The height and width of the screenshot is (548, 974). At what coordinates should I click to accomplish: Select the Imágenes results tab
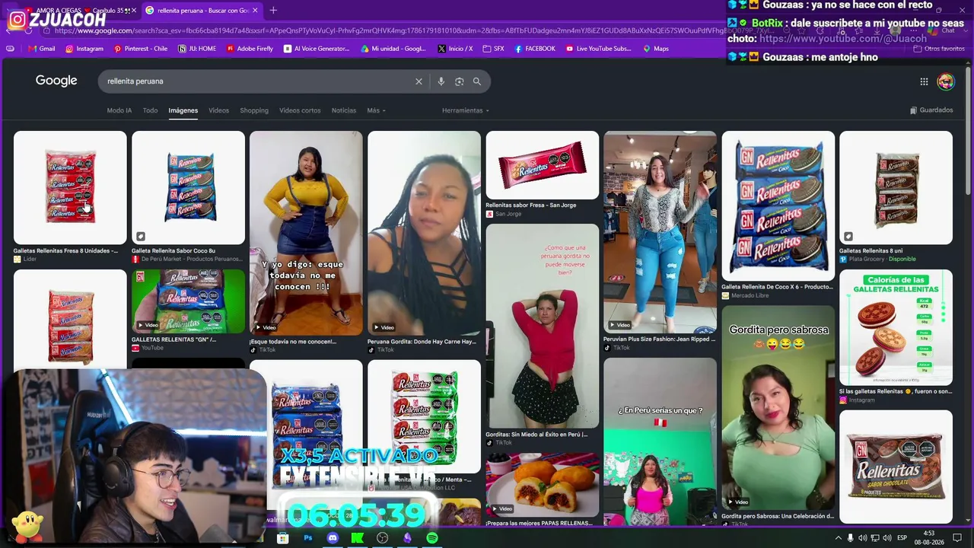click(183, 110)
